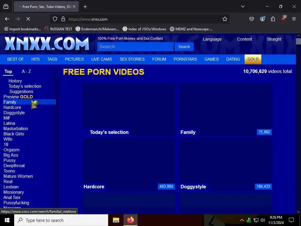301x226 pixels.
Task: Click the forward navigation arrow
Action: click(18, 19)
